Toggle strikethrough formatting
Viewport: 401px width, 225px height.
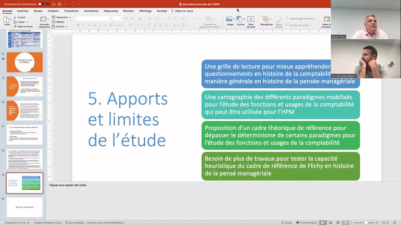click(x=95, y=25)
